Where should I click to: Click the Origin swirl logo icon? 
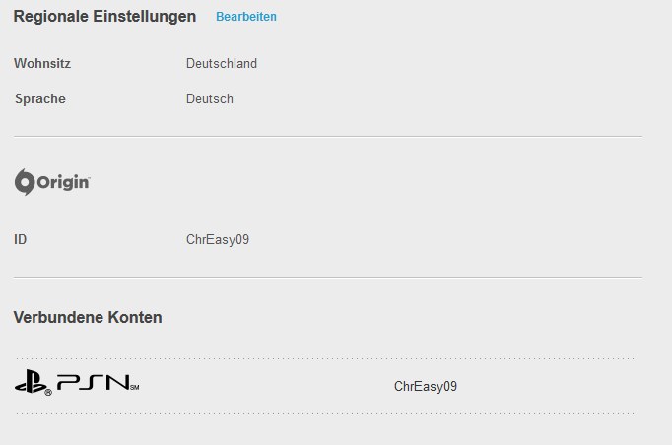coord(25,182)
